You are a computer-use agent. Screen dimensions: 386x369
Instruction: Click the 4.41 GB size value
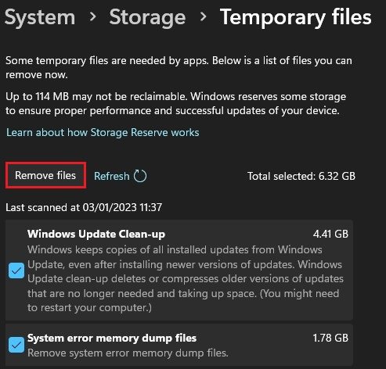tap(330, 234)
